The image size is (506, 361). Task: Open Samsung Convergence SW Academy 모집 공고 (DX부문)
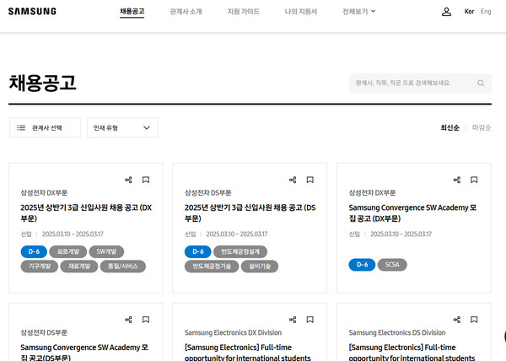(x=412, y=213)
